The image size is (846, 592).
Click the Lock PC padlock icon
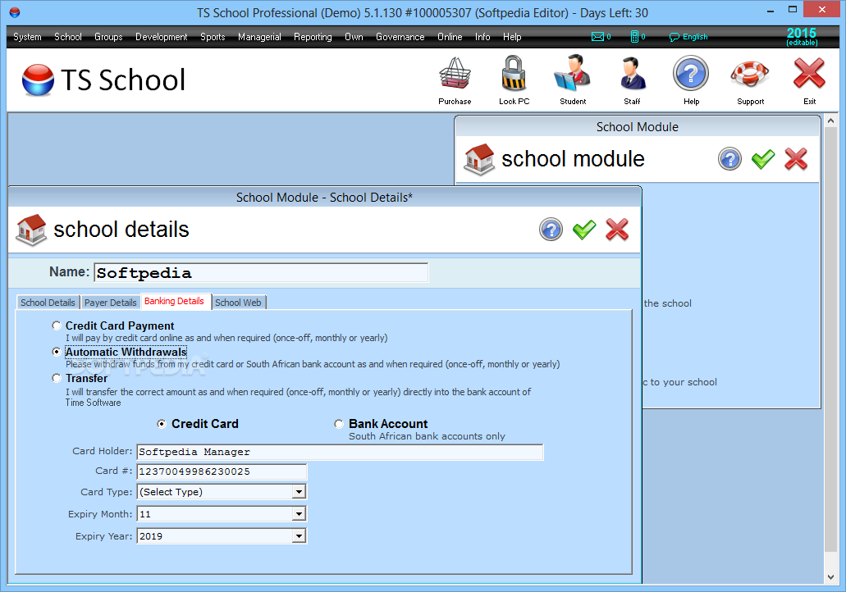[x=514, y=73]
